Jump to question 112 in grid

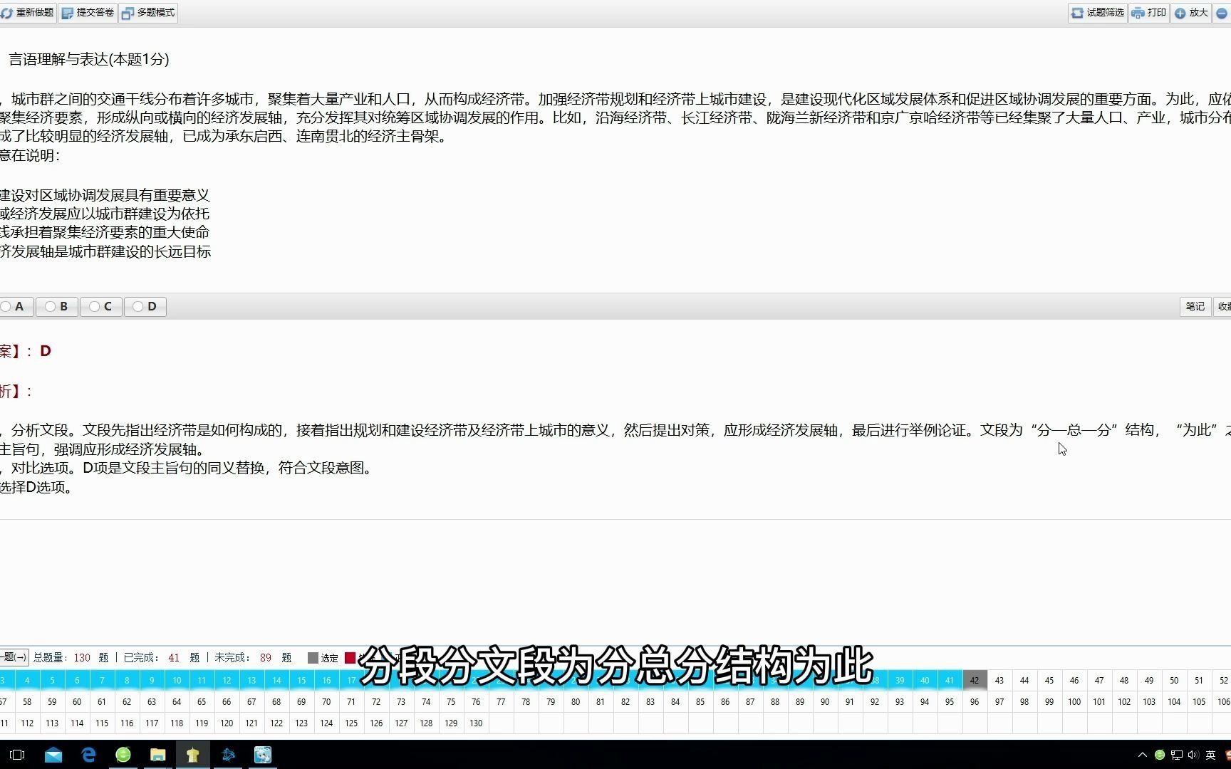coord(27,723)
